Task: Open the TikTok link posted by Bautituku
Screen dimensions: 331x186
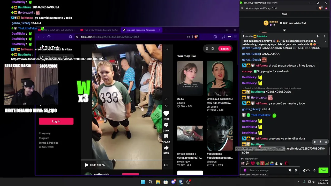Action: [x=284, y=151]
